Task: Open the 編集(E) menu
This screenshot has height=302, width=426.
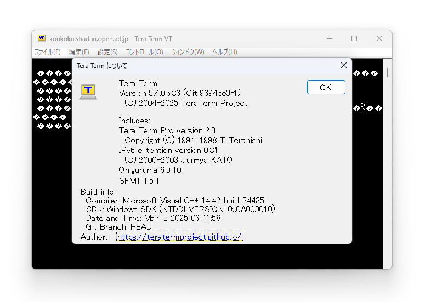Action: pyautogui.click(x=79, y=52)
